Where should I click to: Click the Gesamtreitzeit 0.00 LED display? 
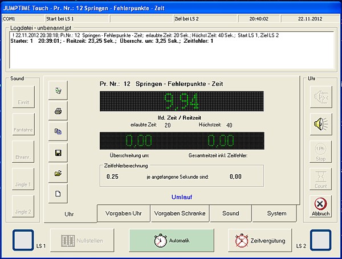(x=221, y=141)
